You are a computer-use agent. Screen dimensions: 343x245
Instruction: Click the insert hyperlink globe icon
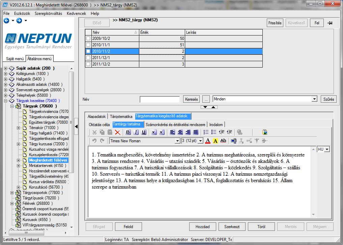pos(240,132)
